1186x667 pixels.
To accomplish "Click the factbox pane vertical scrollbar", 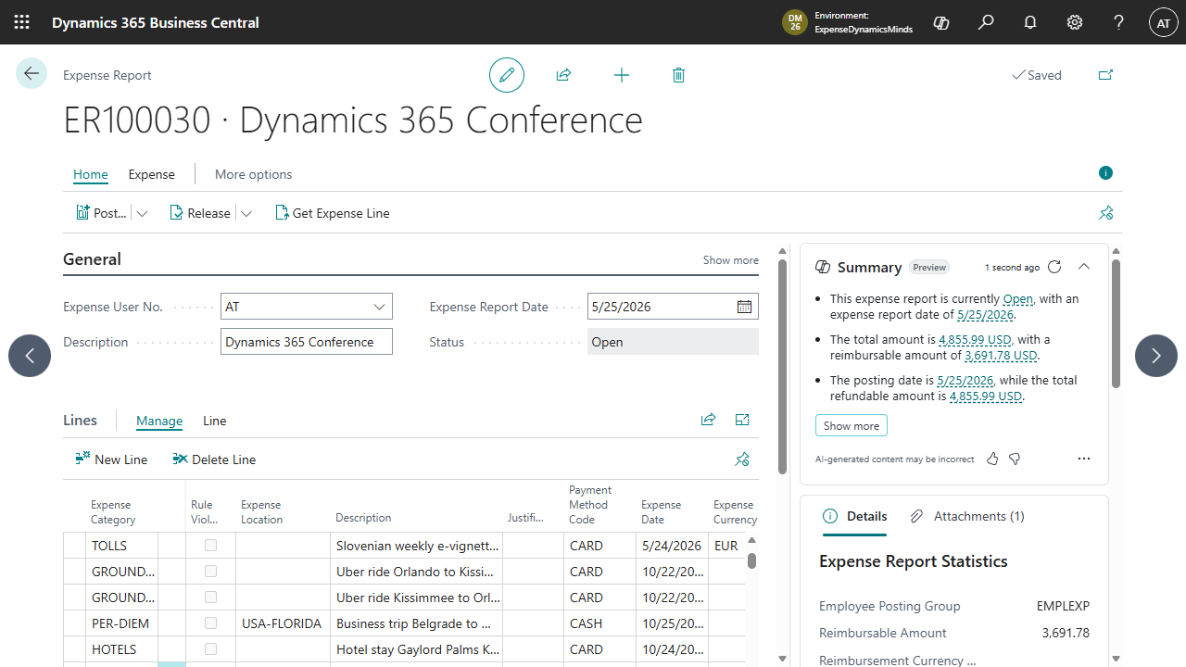I will [x=1116, y=323].
